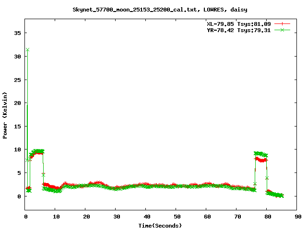The height and width of the screenshot is (230, 307).
Task: Click the y-axis tick label 15
Action: click(x=17, y=126)
